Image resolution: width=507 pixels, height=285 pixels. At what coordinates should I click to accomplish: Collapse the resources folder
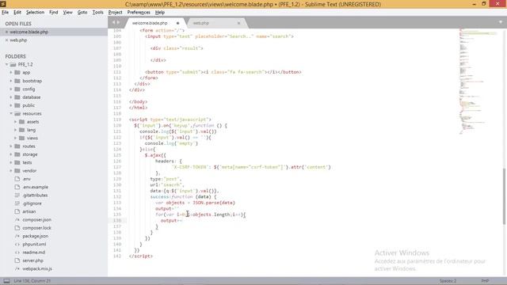[x=10, y=113]
